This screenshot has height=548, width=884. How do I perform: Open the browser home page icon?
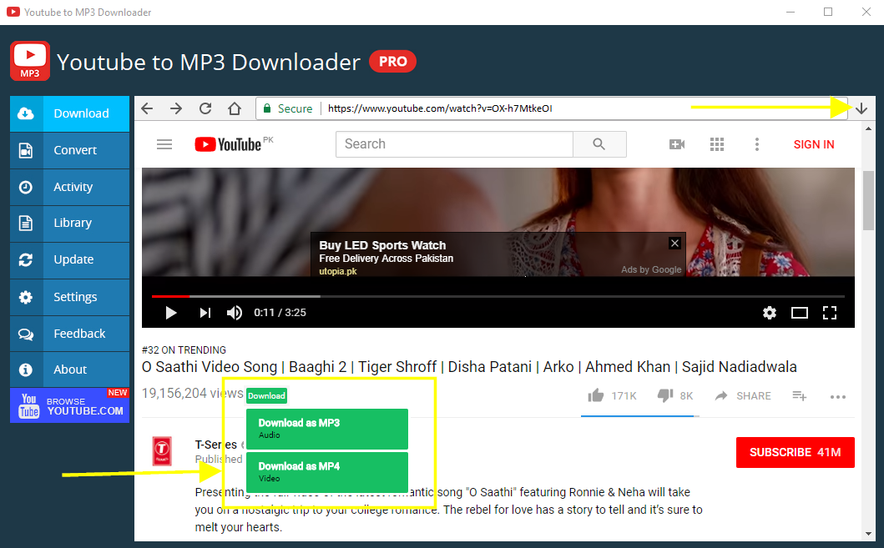coord(235,108)
